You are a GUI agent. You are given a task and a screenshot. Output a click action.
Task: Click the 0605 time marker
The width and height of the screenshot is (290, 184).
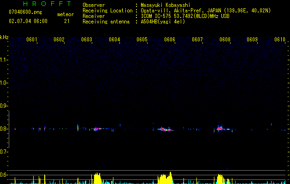(142, 40)
